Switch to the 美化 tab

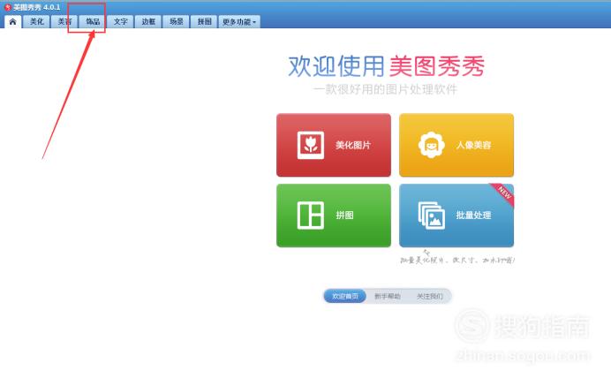coord(36,22)
